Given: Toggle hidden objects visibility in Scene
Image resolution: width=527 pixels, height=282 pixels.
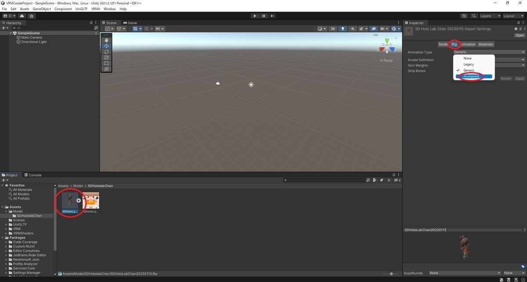Looking at the screenshot, I should click(374, 29).
